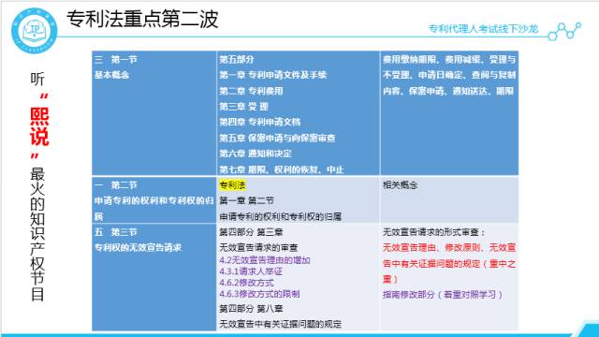Select the cell heading 一 第二节

click(x=116, y=185)
